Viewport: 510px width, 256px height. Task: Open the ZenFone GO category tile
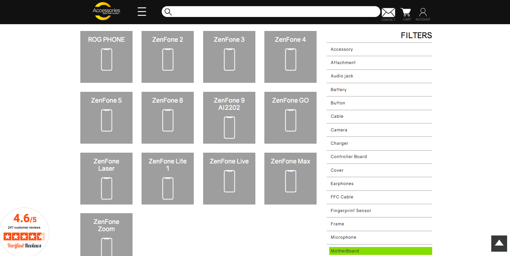(290, 118)
